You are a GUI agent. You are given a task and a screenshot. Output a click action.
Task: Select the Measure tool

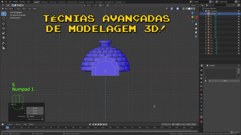[4, 48]
